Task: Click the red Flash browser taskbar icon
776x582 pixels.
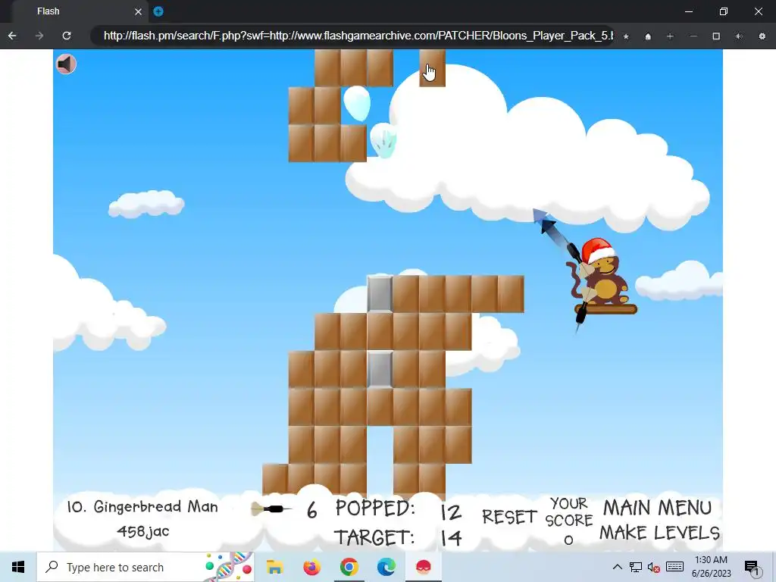Action: click(x=424, y=567)
